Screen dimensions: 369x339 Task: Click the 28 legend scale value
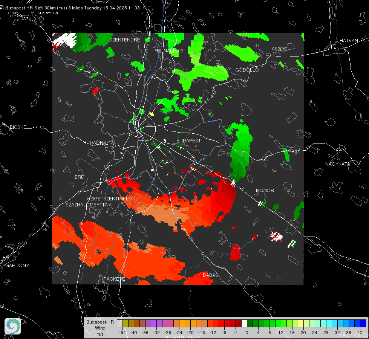click(x=326, y=333)
